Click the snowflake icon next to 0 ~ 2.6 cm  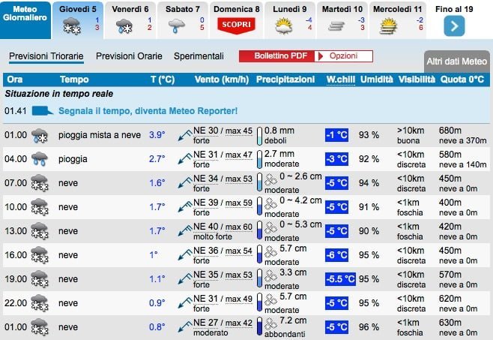[x=270, y=179]
